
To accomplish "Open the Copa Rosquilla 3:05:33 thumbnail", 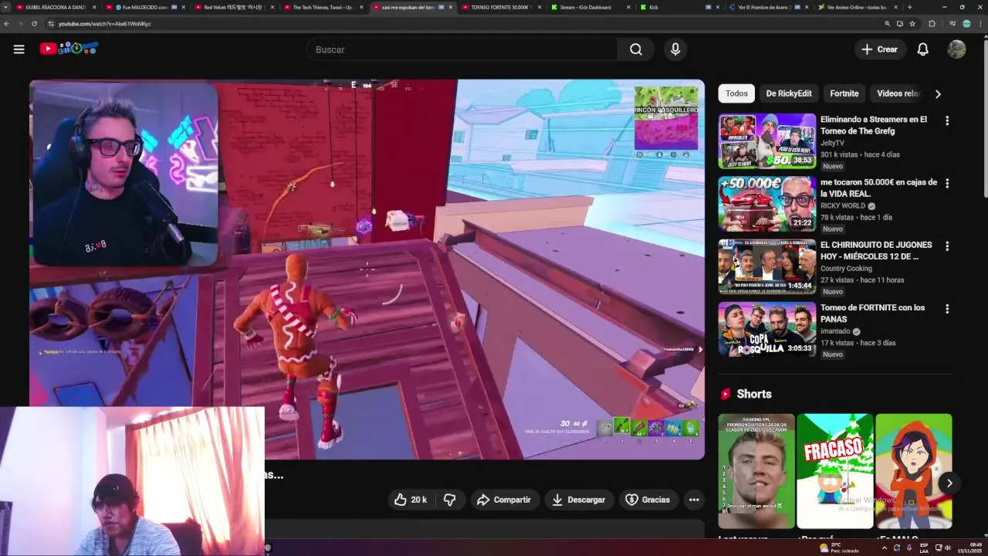I will [x=766, y=329].
